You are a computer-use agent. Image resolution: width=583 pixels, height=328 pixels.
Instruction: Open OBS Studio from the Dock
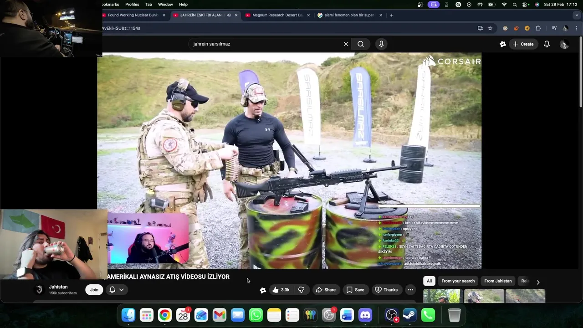[392, 315]
